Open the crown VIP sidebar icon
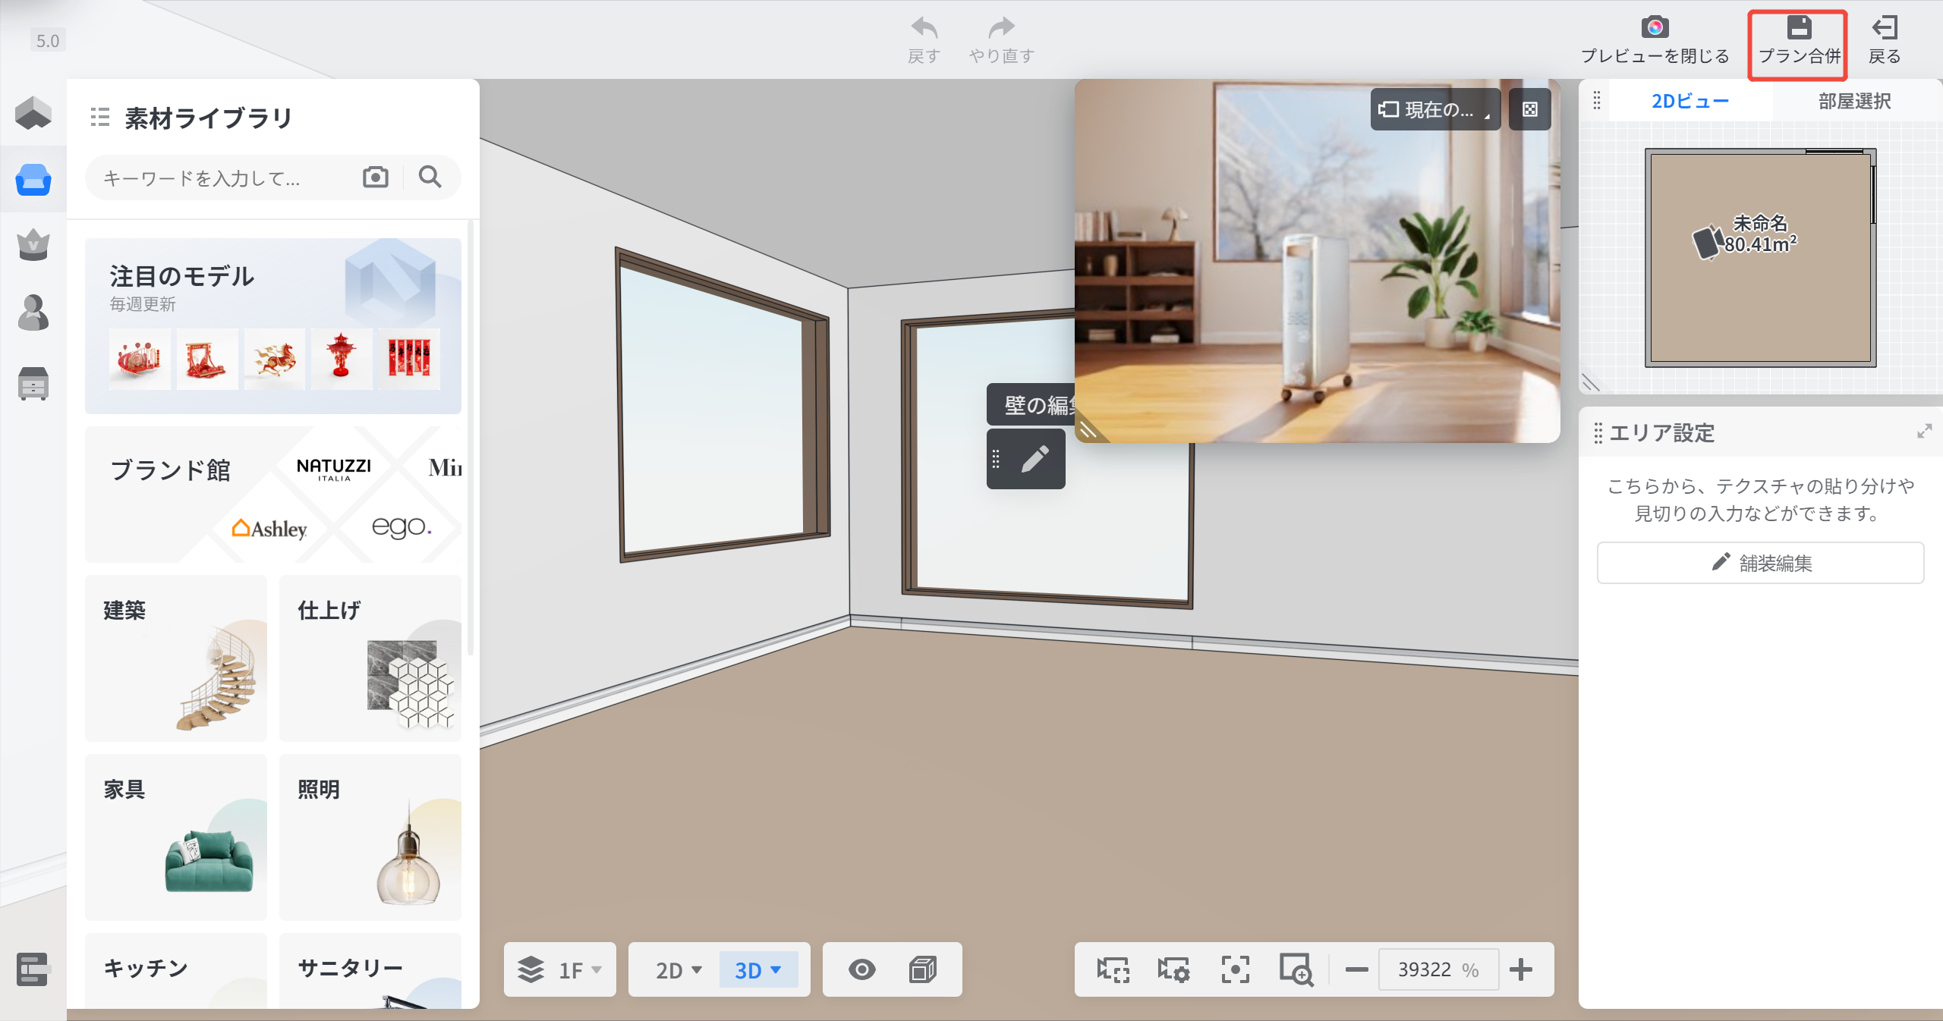Viewport: 1943px width, 1021px height. coord(33,245)
